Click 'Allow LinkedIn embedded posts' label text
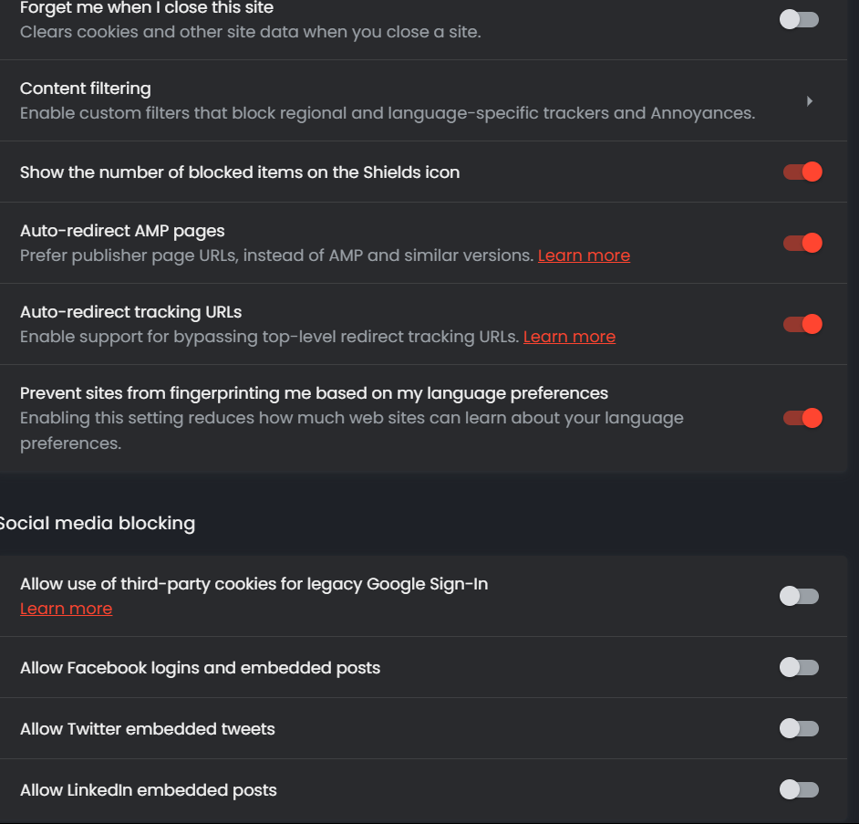 pos(149,790)
